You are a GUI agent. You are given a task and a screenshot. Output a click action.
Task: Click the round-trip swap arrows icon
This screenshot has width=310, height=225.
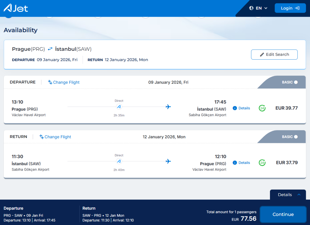[50, 49]
